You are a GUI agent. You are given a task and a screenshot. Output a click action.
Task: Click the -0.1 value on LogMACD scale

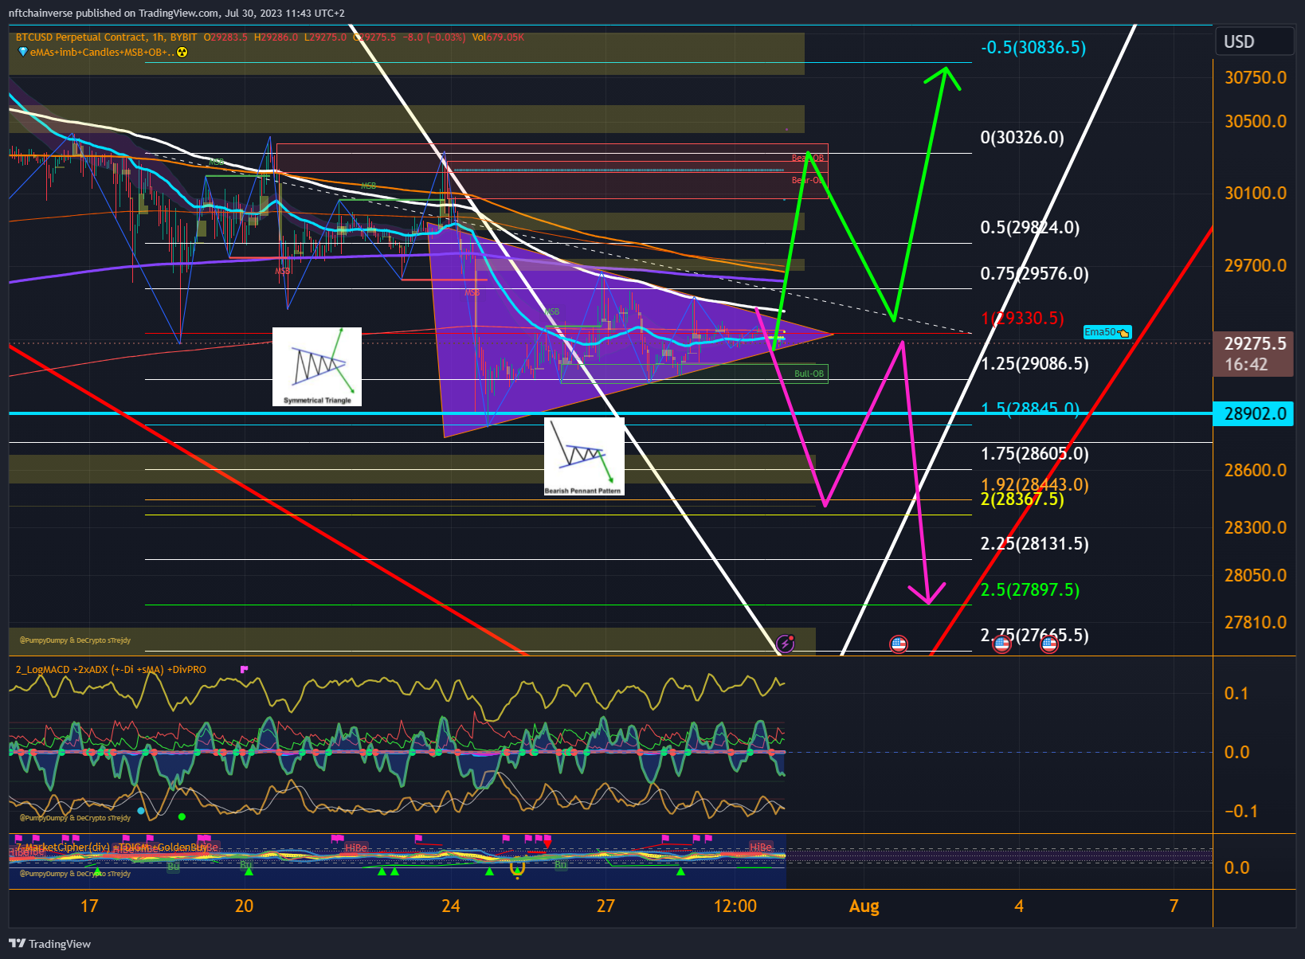1241,812
